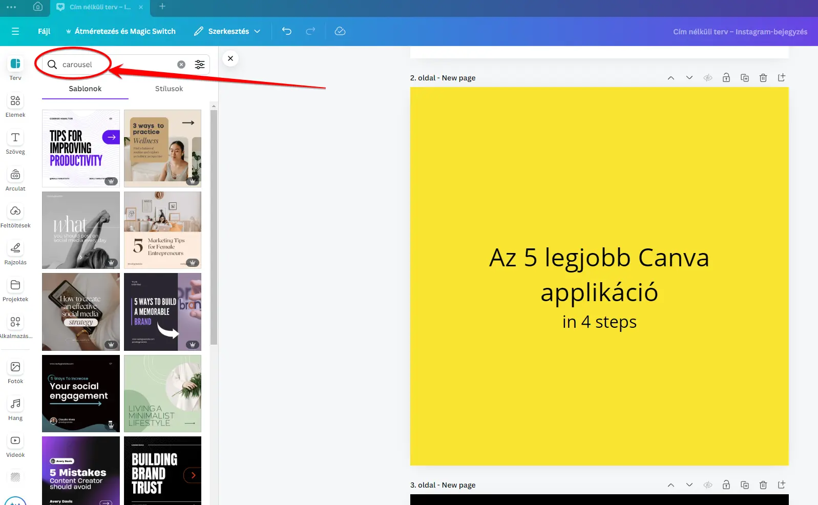Select 3 ways to practice Wellness template

click(x=162, y=149)
